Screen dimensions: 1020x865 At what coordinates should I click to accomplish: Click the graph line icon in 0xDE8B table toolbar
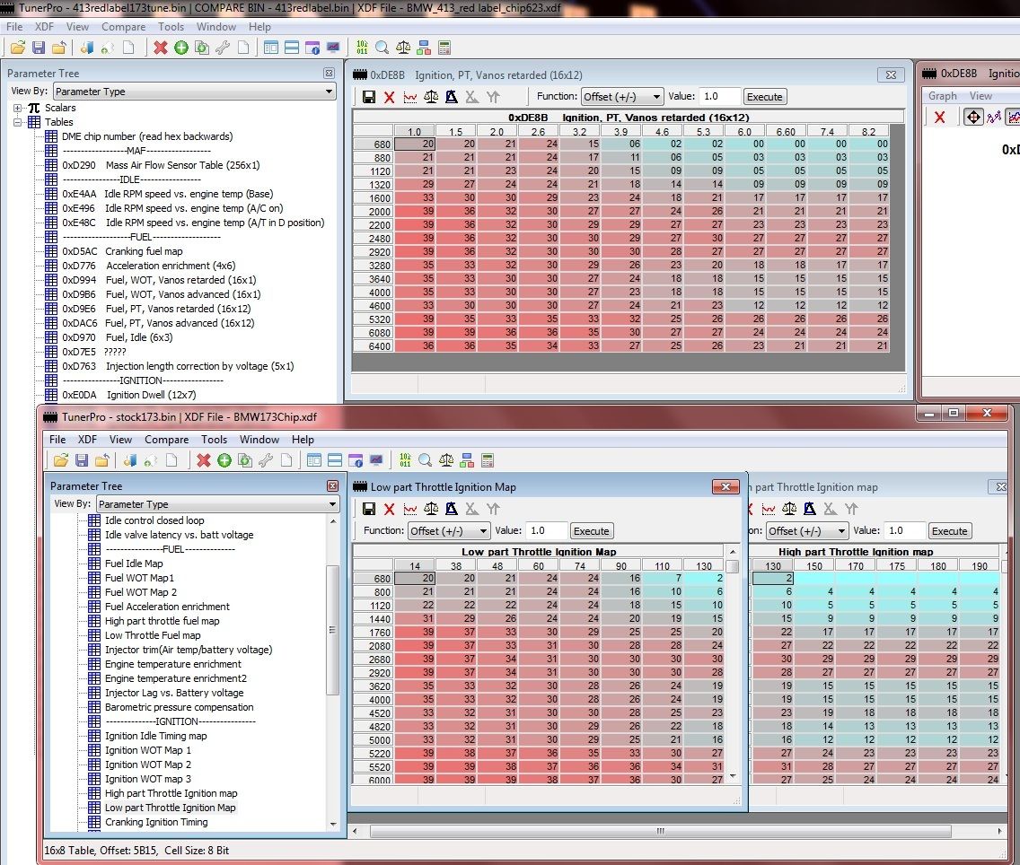click(x=410, y=97)
